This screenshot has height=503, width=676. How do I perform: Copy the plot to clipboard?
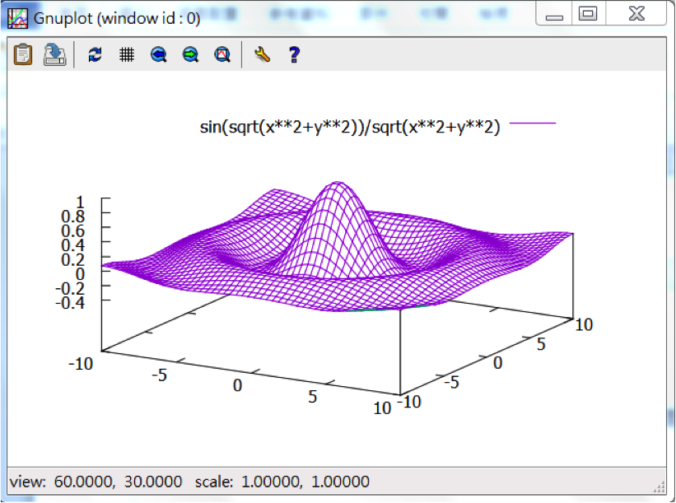(x=23, y=54)
